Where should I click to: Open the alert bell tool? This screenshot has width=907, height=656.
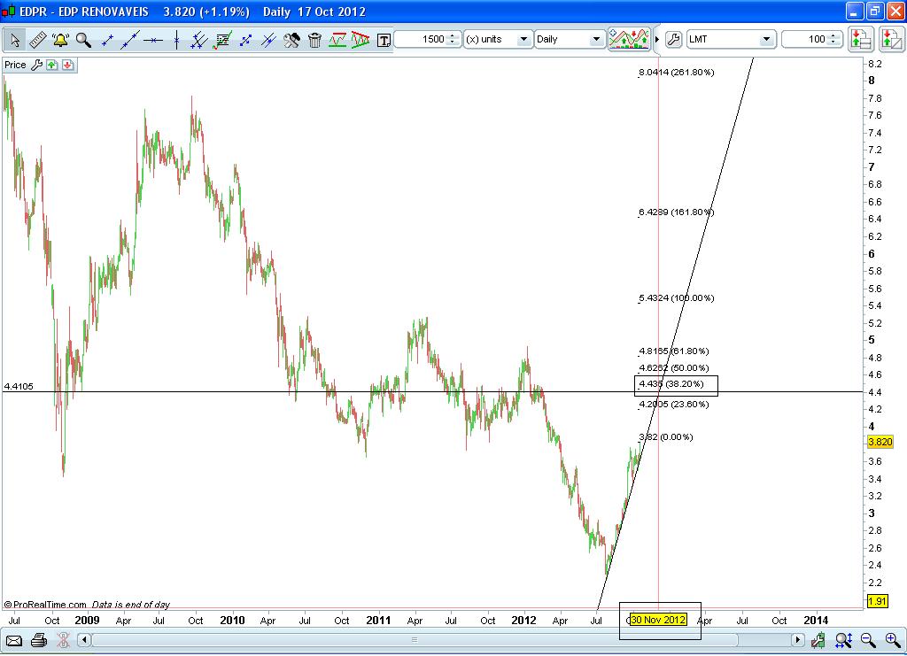[60, 40]
